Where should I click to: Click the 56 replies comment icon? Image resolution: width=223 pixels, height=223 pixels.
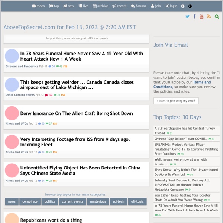pos(41,123)
